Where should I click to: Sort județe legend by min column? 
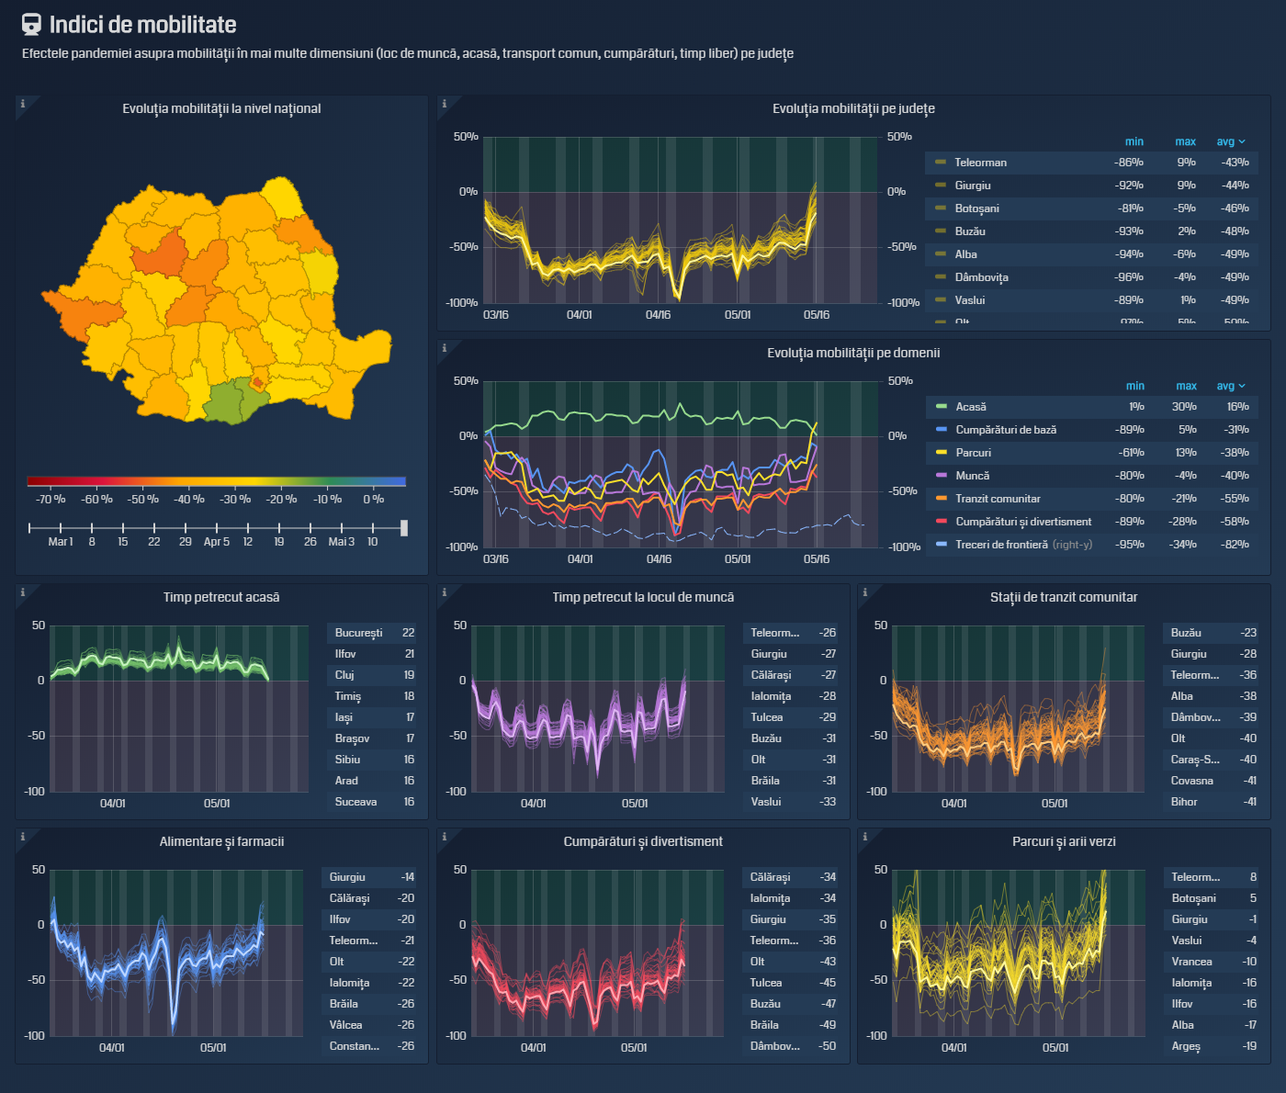1134,141
